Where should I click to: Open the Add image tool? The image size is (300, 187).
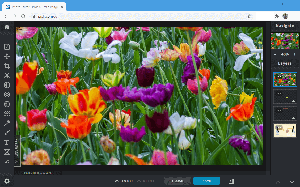point(7,161)
